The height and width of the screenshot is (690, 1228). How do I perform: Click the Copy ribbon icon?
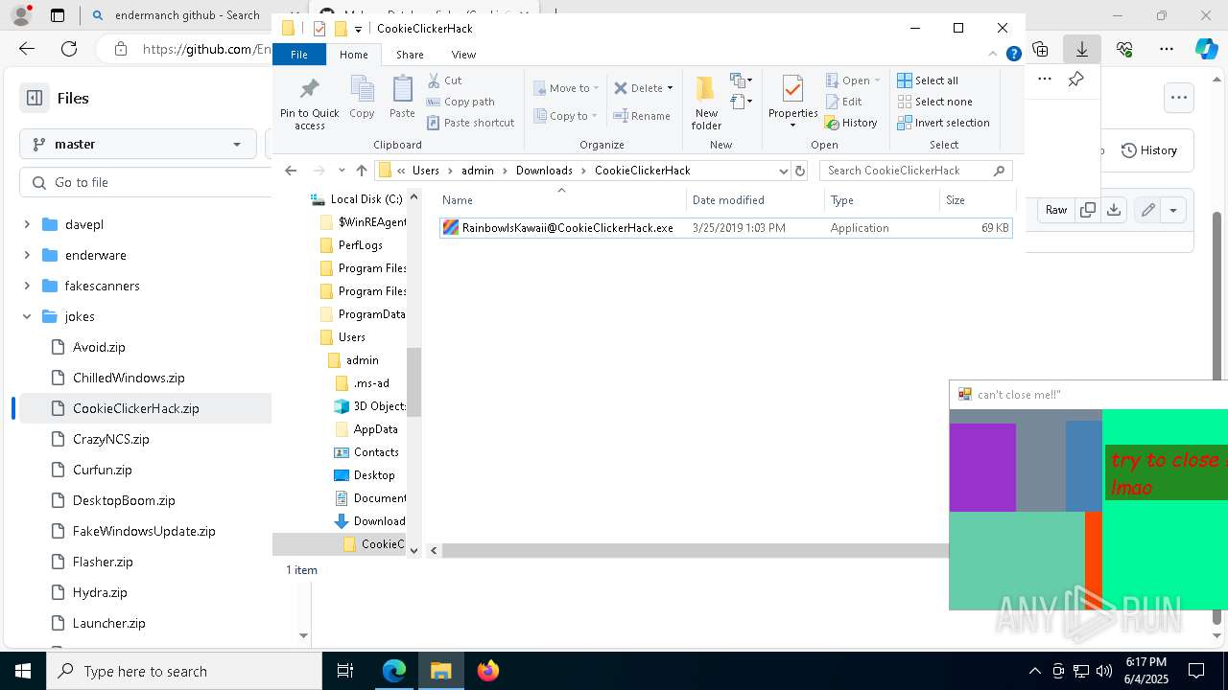pos(362,98)
